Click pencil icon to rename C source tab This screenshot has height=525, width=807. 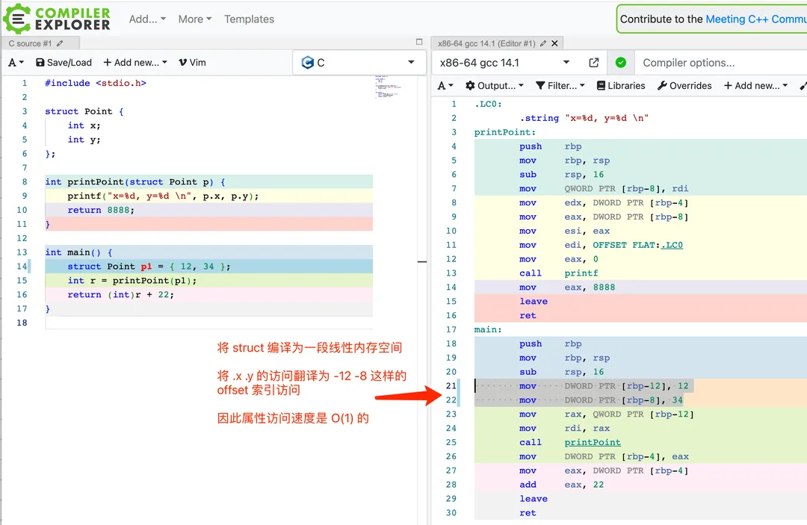point(60,43)
